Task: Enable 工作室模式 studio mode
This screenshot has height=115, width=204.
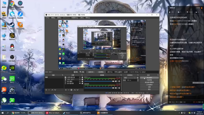Action: click(149, 85)
